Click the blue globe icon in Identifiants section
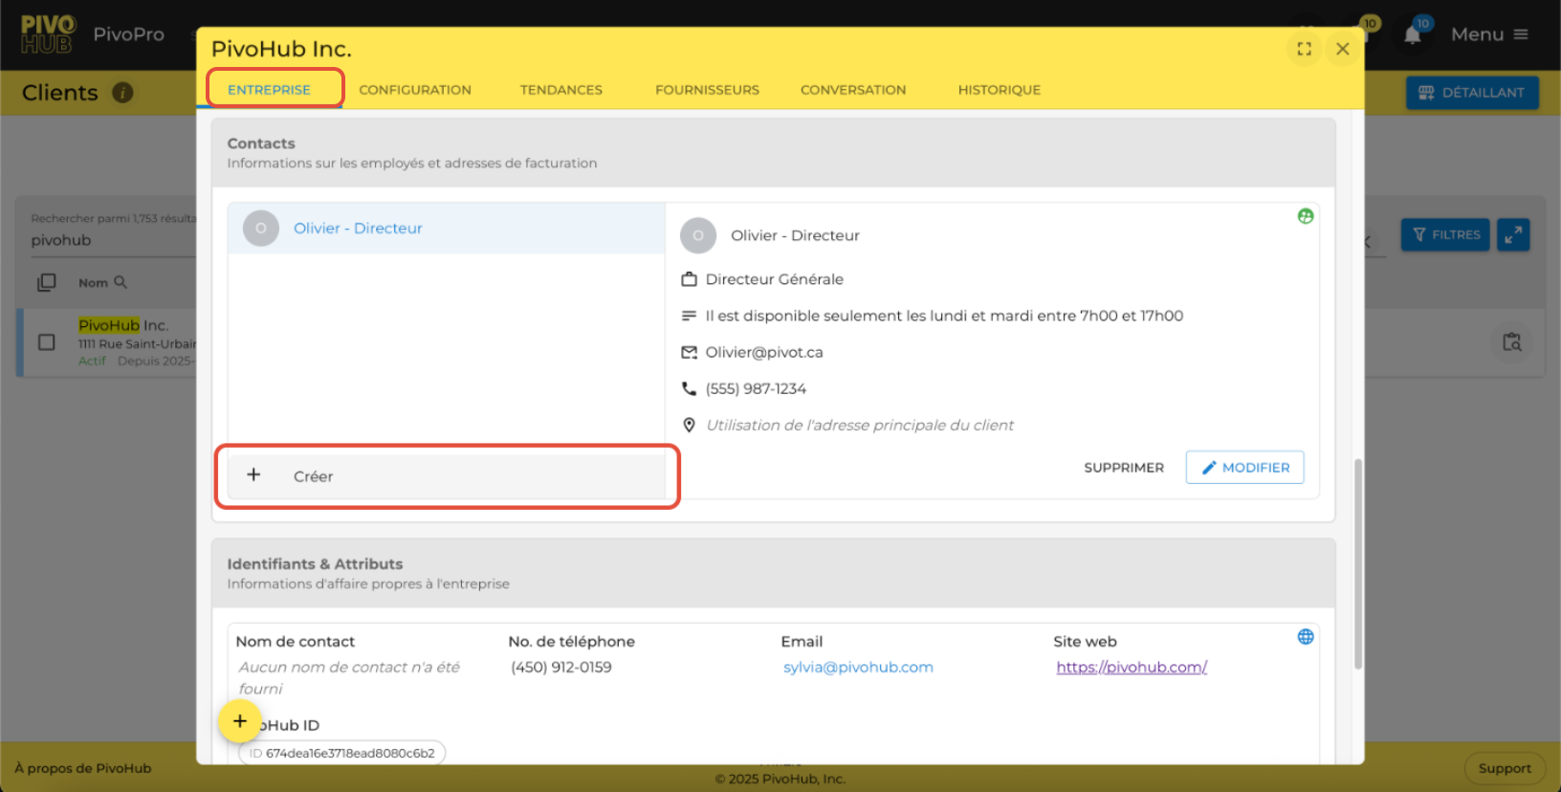 (1305, 637)
